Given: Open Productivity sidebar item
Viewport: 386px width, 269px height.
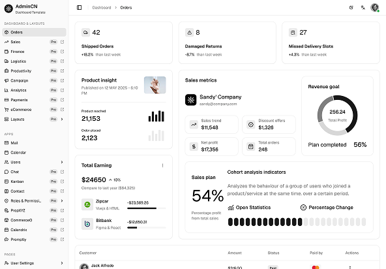Looking at the screenshot, I should (34, 71).
